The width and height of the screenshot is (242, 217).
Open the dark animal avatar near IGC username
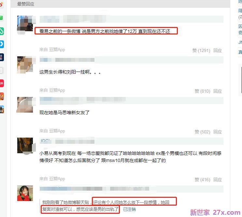coord(25,145)
